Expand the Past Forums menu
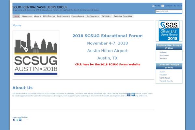The image size is (195, 130). 63,16
